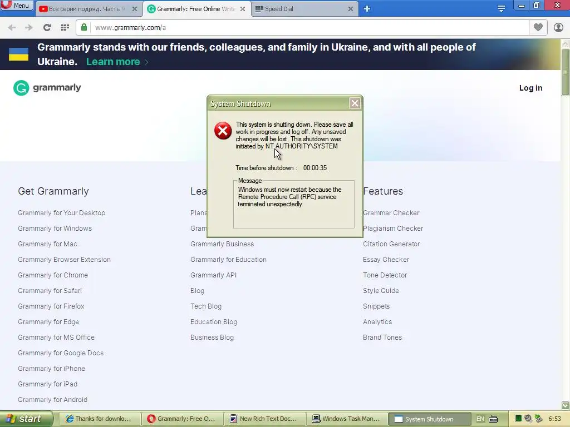Switch to System Shutdown taskbar item
Viewport: 570px width, 427px height.
click(429, 419)
